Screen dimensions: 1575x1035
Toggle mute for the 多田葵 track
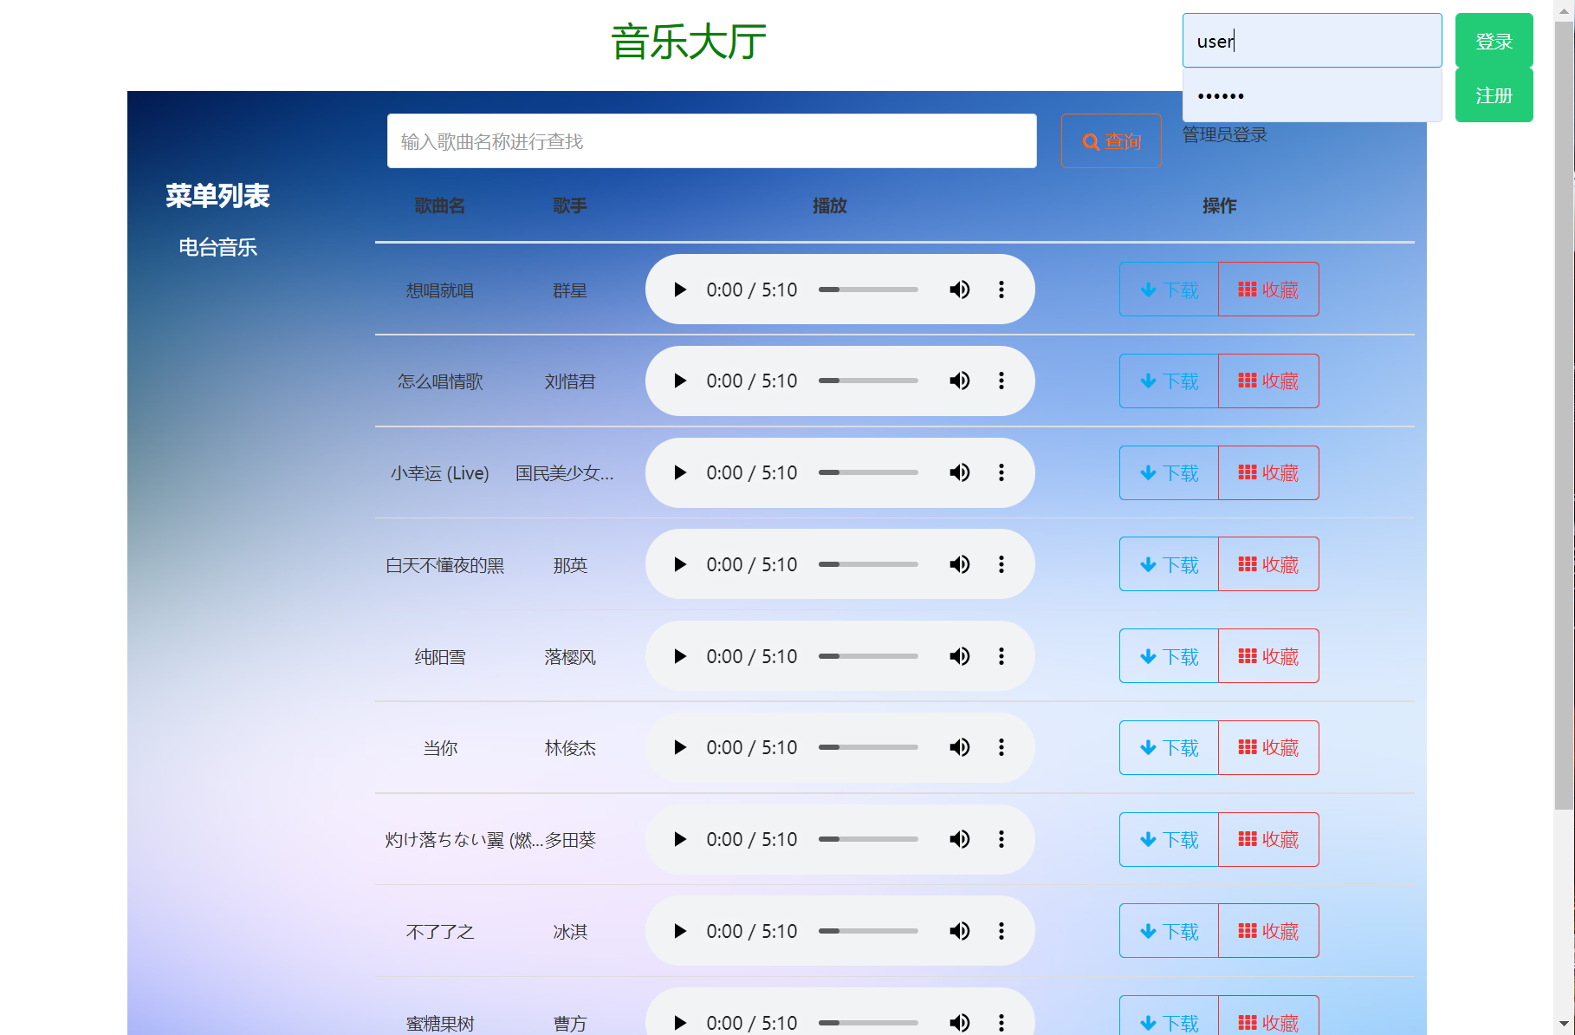click(x=959, y=839)
